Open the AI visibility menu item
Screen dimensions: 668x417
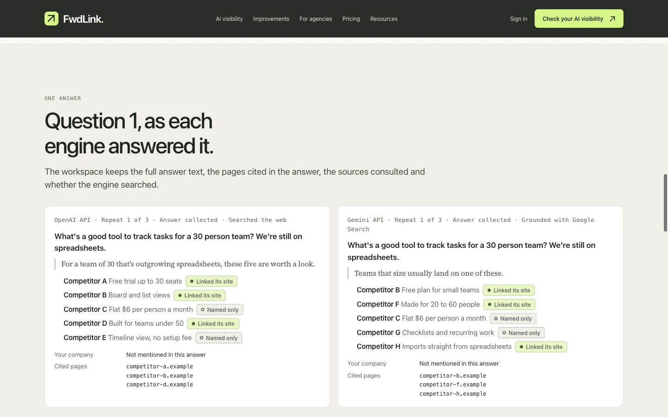[229, 19]
